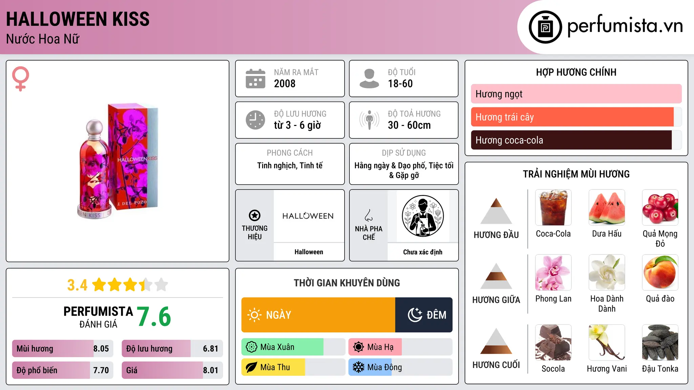Click the clock icon beside Độ Lưu Hương
694x390 pixels.
pyautogui.click(x=256, y=120)
